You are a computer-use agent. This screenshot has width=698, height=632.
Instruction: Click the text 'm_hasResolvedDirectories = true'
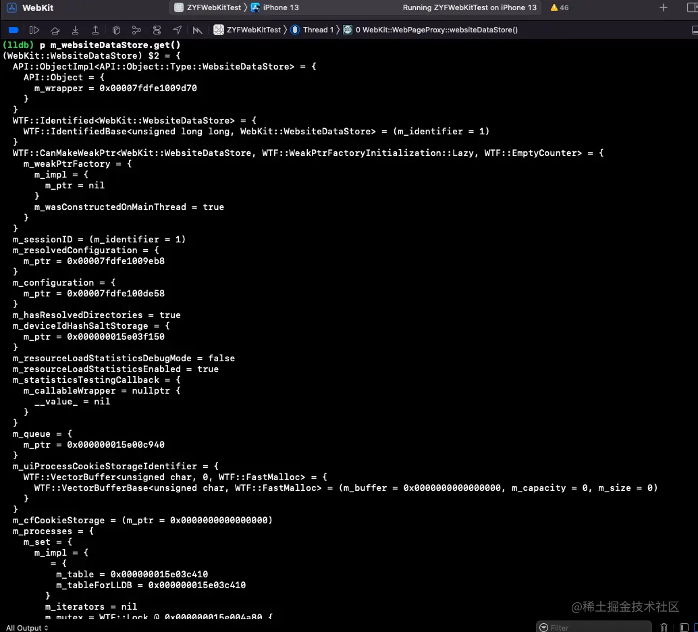tap(97, 315)
